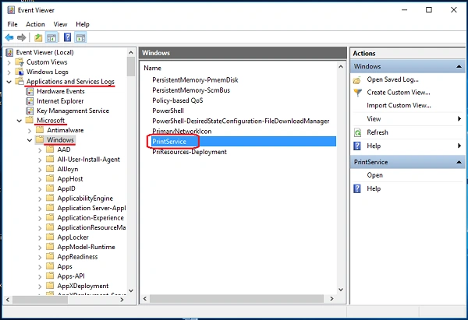Click Refresh in the Actions pane
468x320 pixels.
(378, 132)
